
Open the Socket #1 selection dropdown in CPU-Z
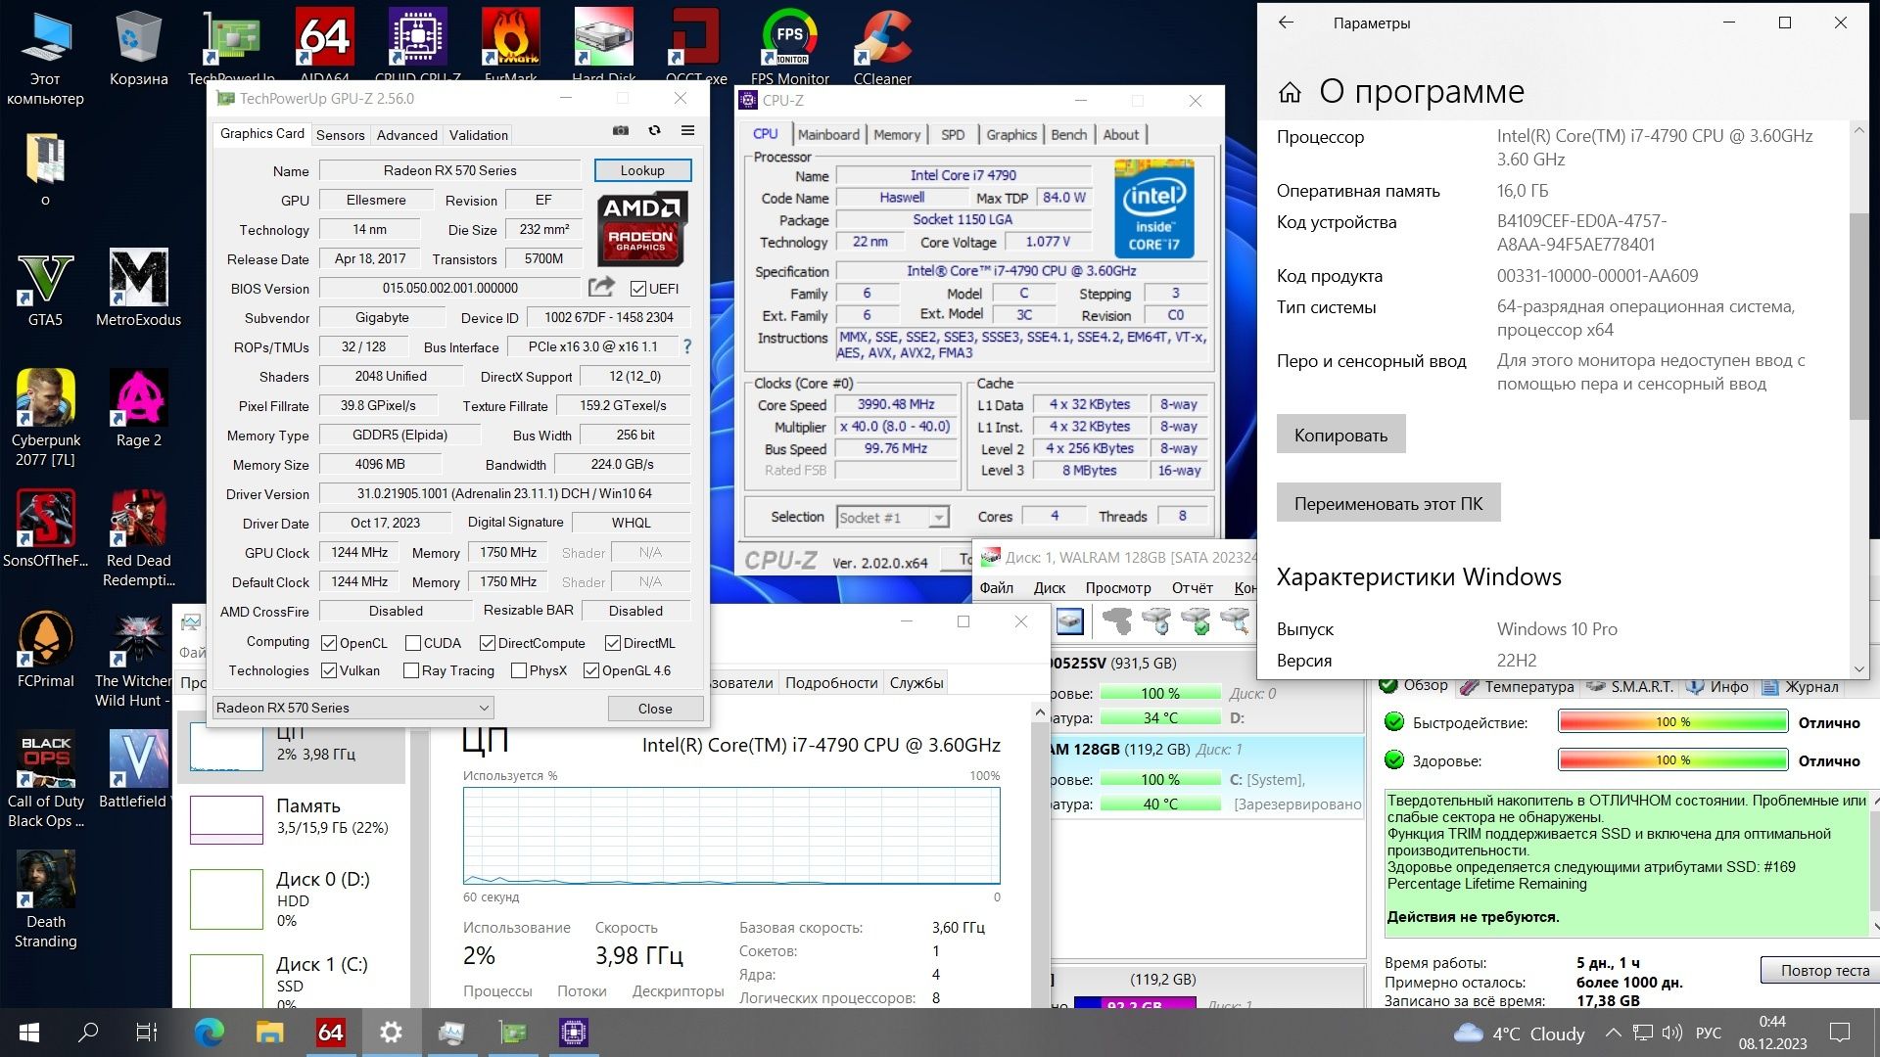tap(893, 518)
